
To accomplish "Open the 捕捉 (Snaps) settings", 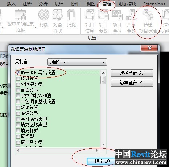I will [71, 18].
